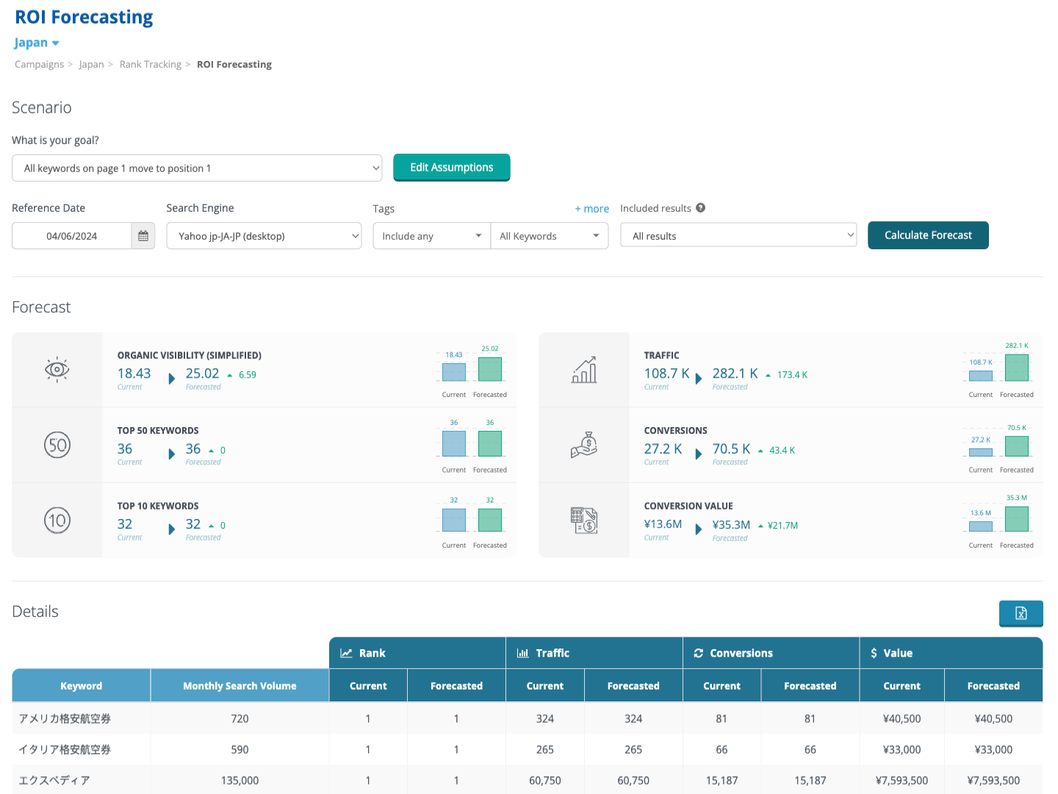This screenshot has width=1058, height=794.
Task: Open the All results dropdown
Action: [x=738, y=236]
